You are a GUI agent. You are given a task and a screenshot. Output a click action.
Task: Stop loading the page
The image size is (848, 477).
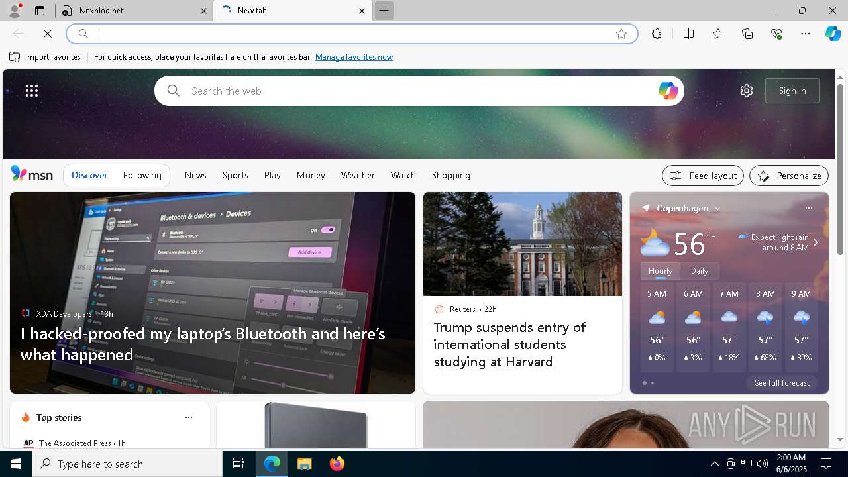click(48, 34)
